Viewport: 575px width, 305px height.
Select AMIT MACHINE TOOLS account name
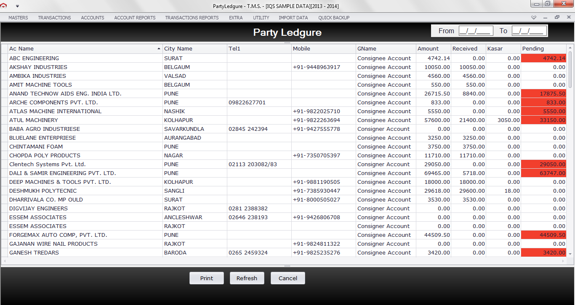pyautogui.click(x=40, y=85)
